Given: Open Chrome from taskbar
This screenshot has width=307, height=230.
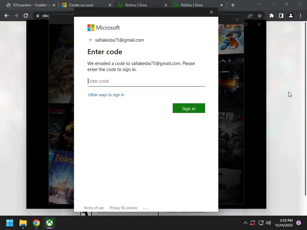Looking at the screenshot, I should [x=36, y=223].
